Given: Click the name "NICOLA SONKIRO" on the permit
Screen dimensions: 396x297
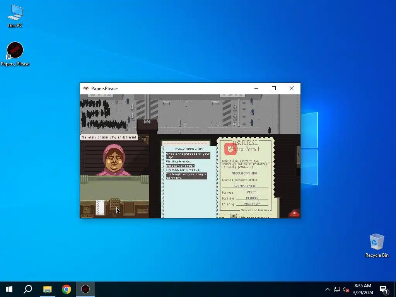Looking at the screenshot, I should (244, 173).
